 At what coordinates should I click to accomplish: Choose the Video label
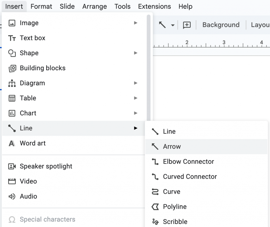[x=28, y=181]
